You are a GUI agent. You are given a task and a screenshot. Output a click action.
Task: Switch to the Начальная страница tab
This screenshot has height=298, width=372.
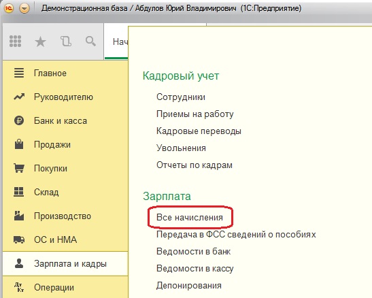tap(116, 42)
